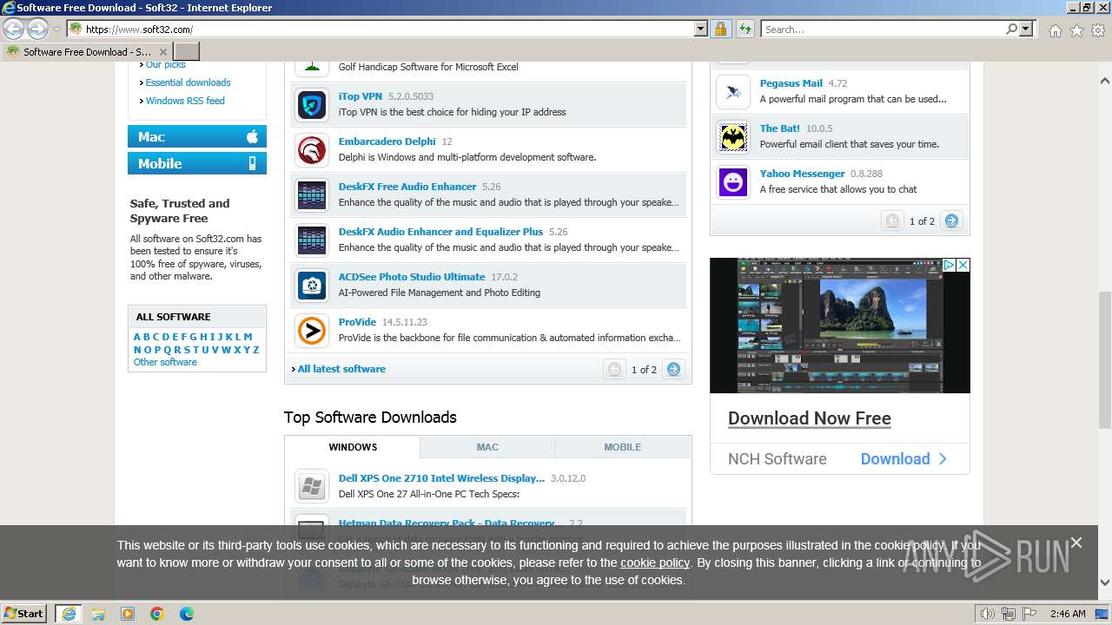1112x625 pixels.
Task: Click the refresh page icon
Action: pyautogui.click(x=745, y=30)
